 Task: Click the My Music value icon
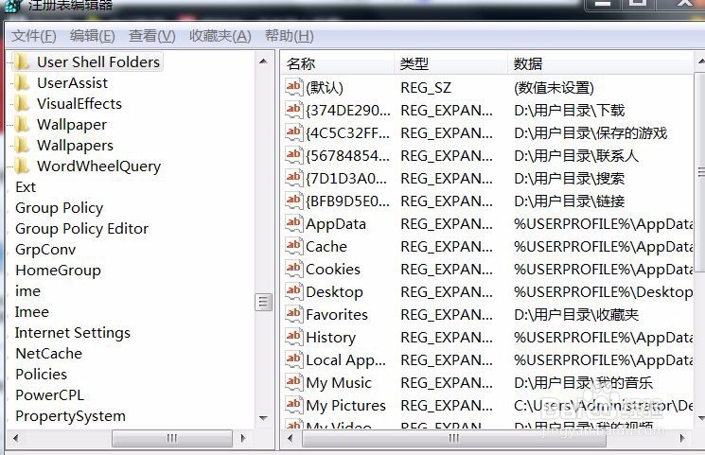point(294,382)
